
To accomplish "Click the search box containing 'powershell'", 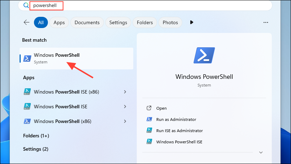I will pyautogui.click(x=145, y=5).
